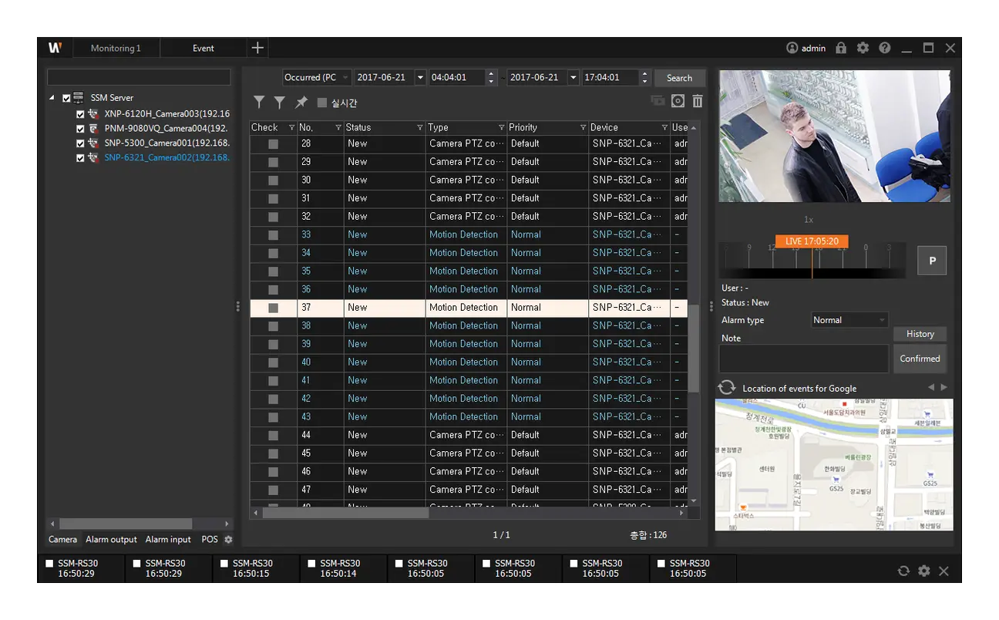This screenshot has height=620, width=999.
Task: Click the P button beside the timeline
Action: click(x=932, y=261)
